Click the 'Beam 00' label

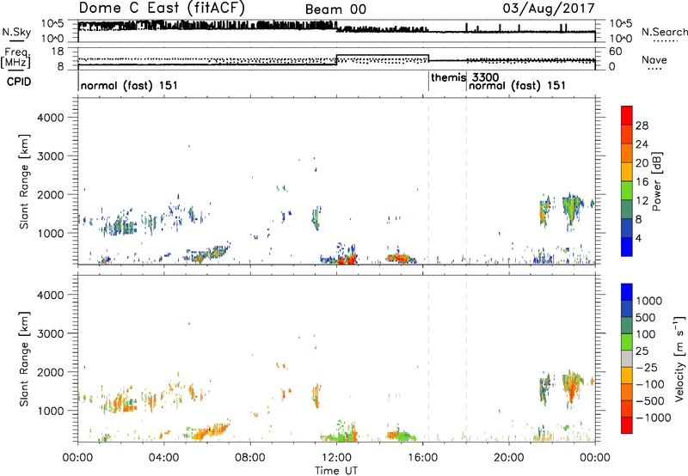pos(335,9)
